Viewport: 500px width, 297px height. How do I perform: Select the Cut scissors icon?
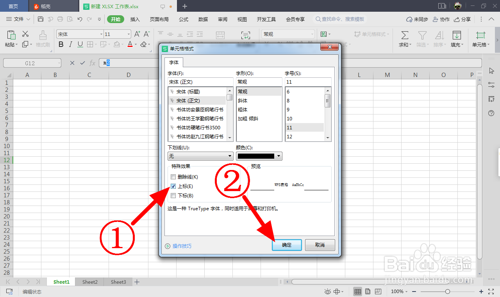coord(25,34)
